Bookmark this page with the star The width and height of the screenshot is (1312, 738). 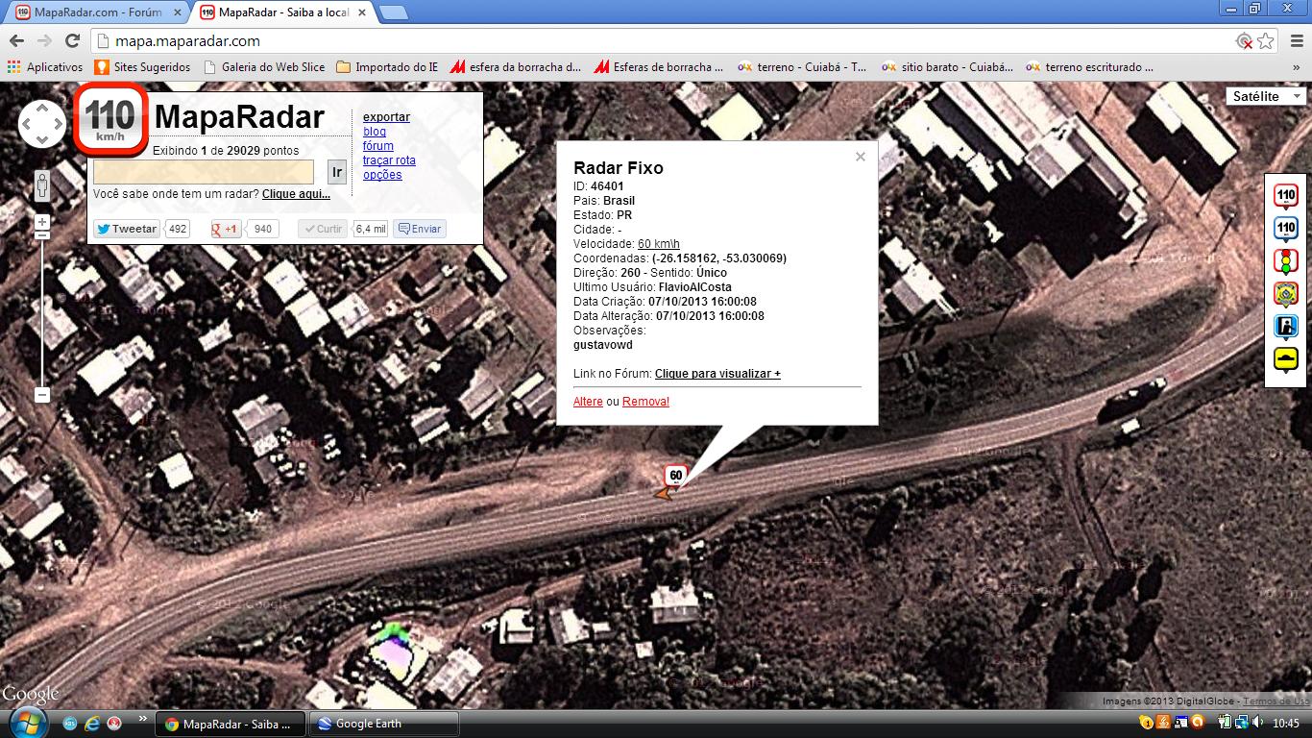[x=1266, y=41]
